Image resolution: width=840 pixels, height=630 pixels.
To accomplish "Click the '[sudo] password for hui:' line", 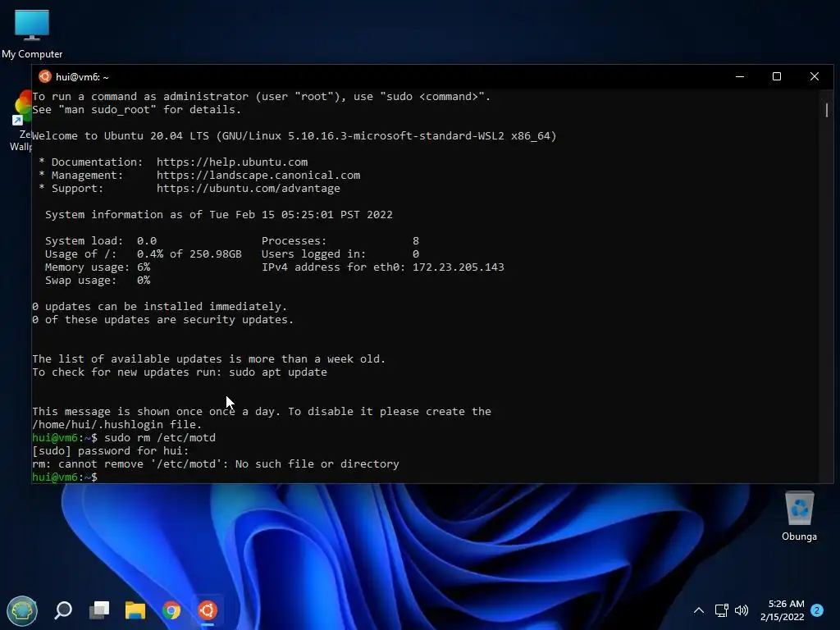I will (x=111, y=450).
